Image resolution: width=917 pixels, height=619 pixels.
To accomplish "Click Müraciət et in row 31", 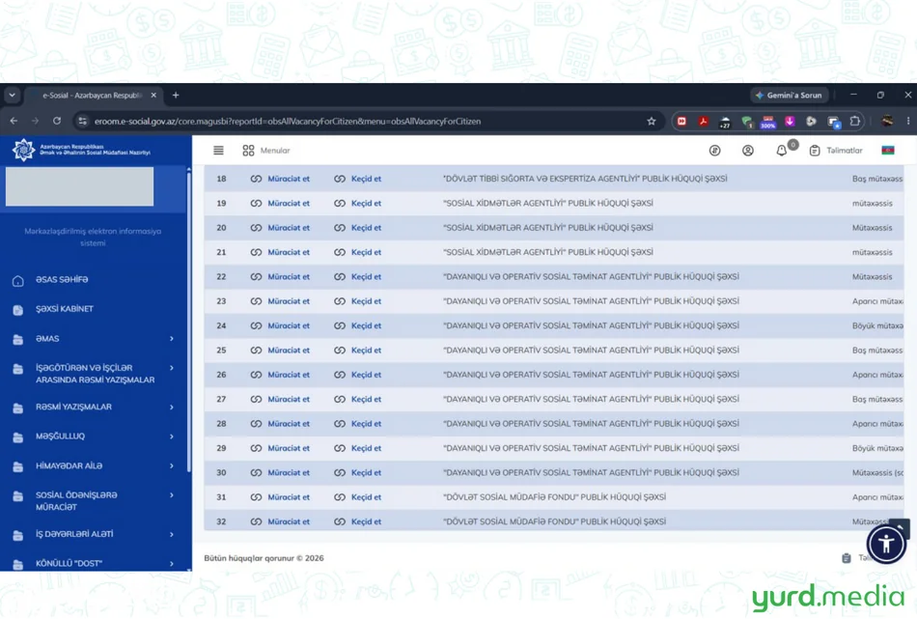I will tap(289, 497).
